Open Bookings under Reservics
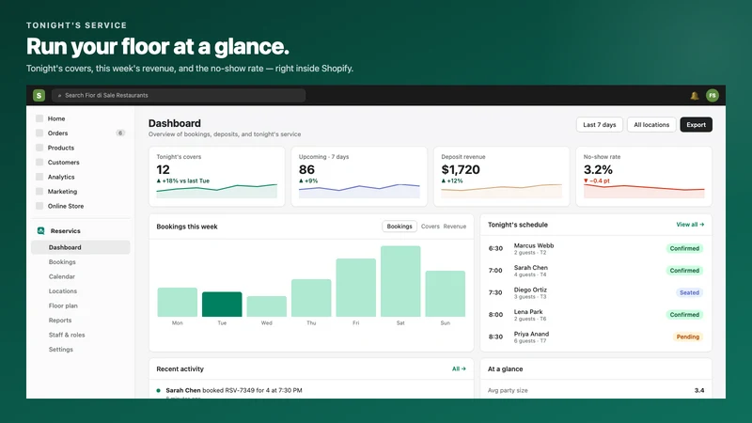The image size is (752, 423). pos(62,262)
